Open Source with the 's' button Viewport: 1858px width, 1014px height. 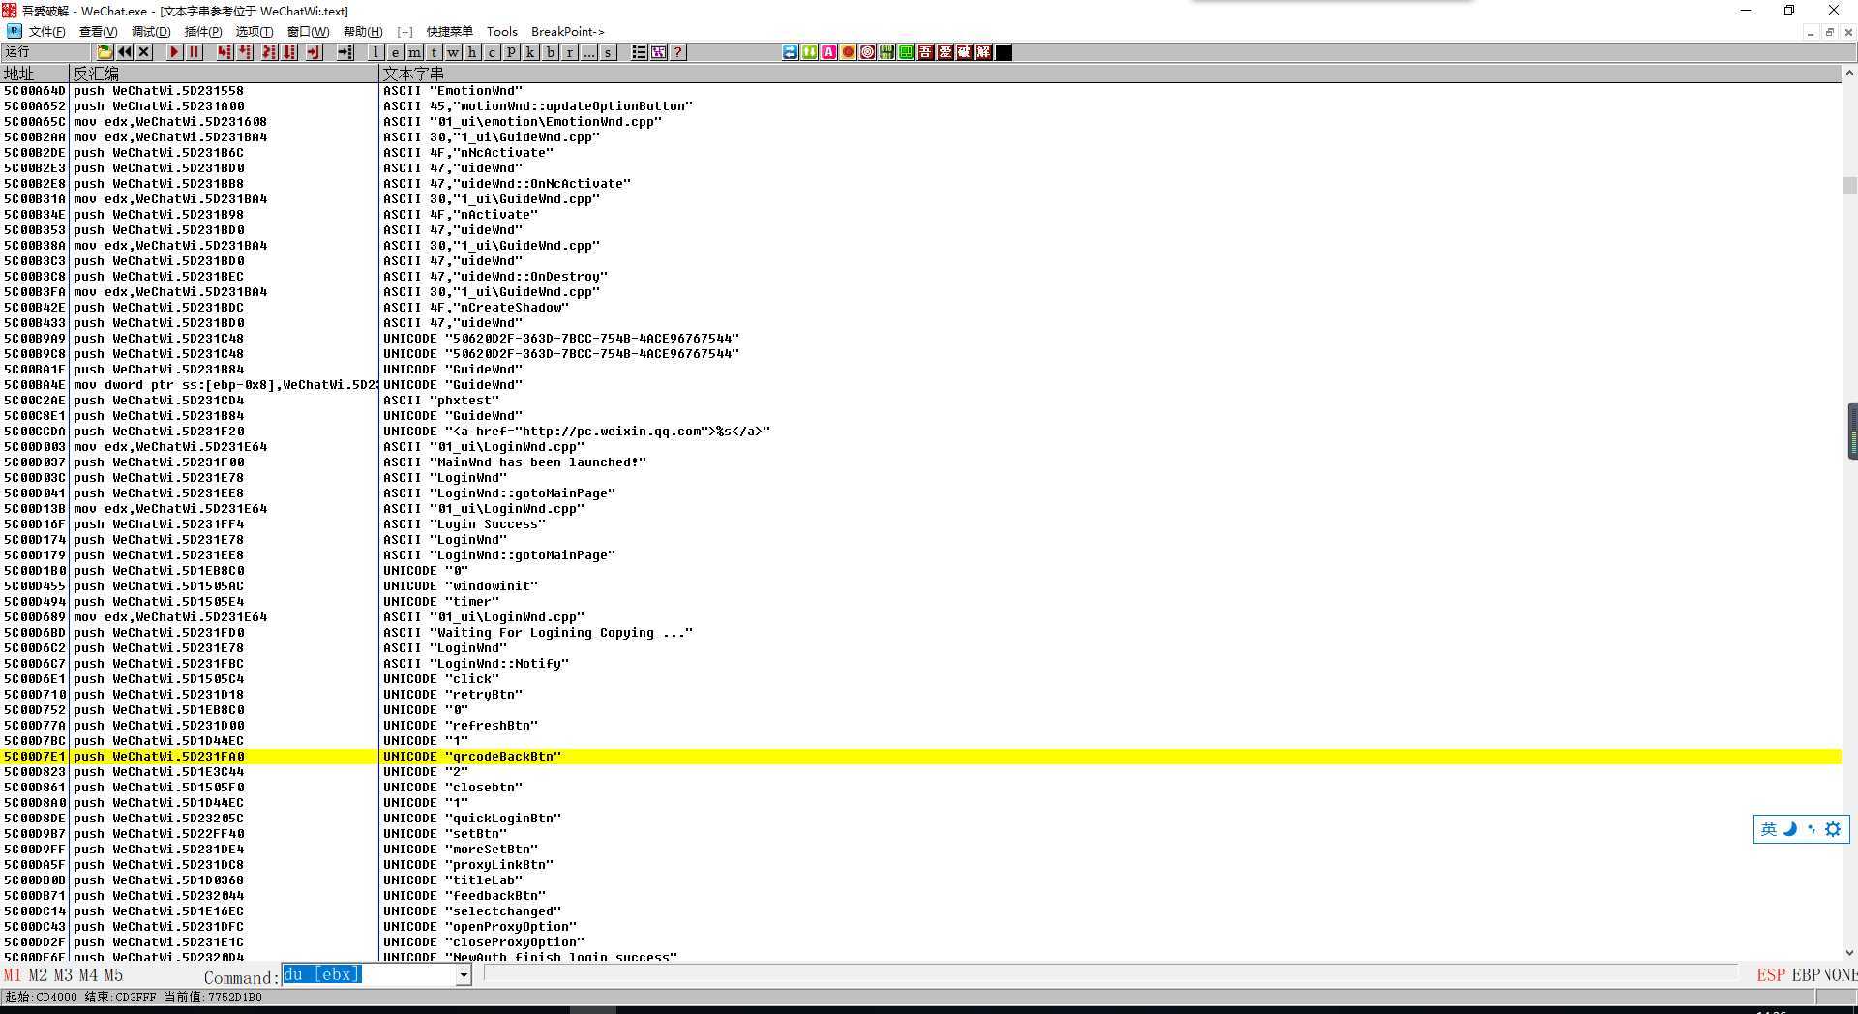[x=608, y=52]
